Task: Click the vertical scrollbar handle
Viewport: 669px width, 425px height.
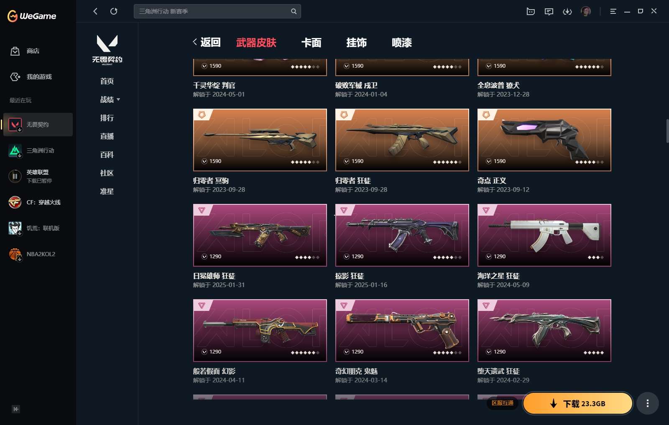Action: point(667,131)
